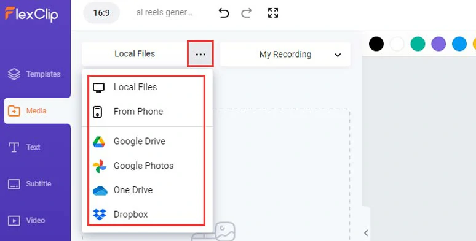Import media from Google Drive
This screenshot has width=476, height=241.
point(146,142)
